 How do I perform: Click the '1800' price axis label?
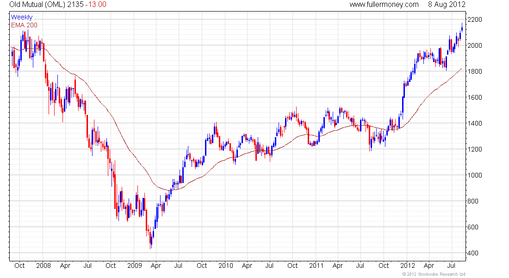(475, 71)
